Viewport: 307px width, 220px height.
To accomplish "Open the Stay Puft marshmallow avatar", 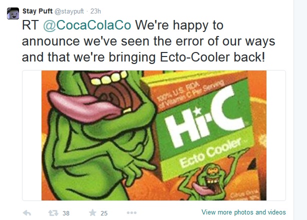I will 13,13.
